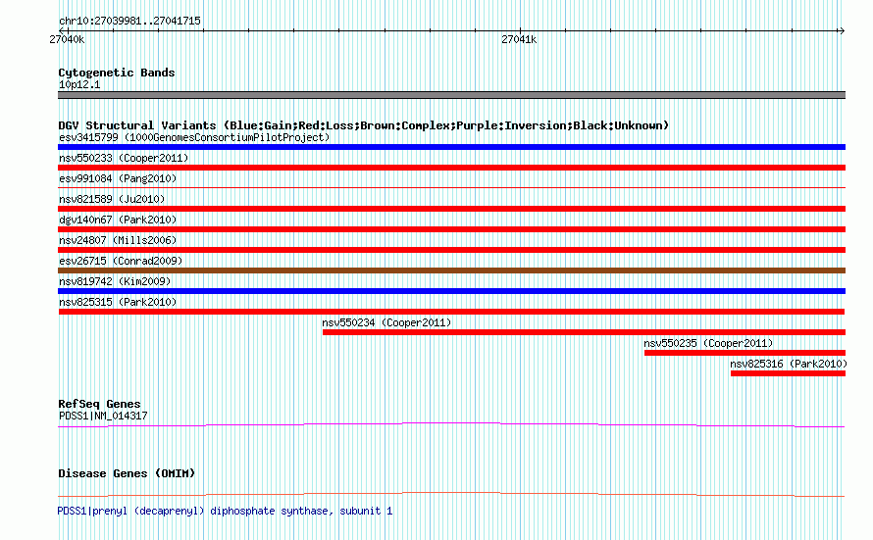
Task: Open the nsv550234 (Cooper2011) label
Action: click(x=386, y=322)
